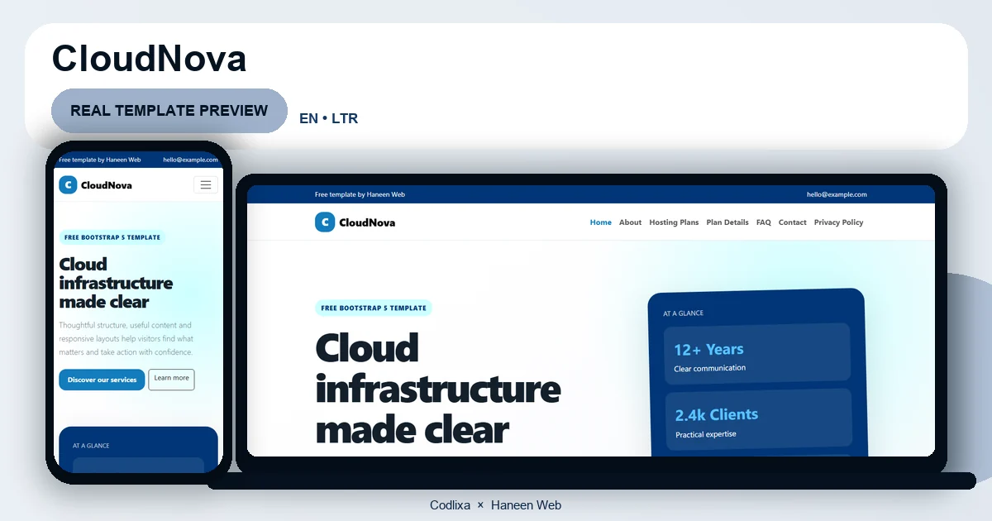This screenshot has height=521, width=992.
Task: Click the 'Codlixa × Haneen Web' footer text
Action: coord(495,504)
